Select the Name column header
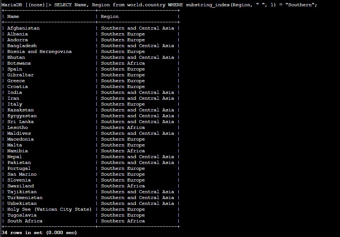This screenshot has height=237, width=340. click(13, 16)
